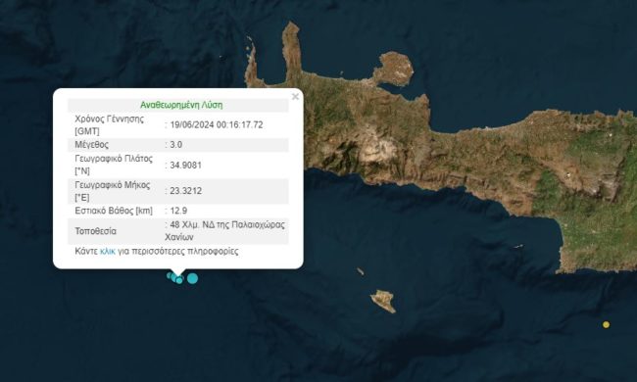Viewport: 637px width, 382px height.
Task: Select the largest teal earthquake marker
Action: tap(192, 278)
